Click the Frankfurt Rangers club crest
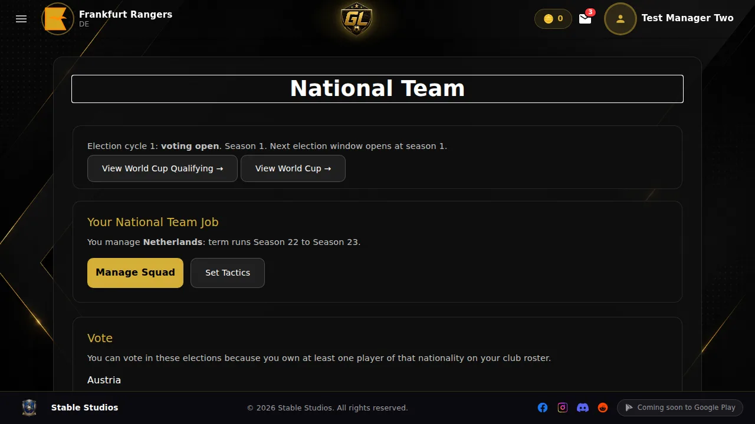This screenshot has height=424, width=755. pos(58,19)
